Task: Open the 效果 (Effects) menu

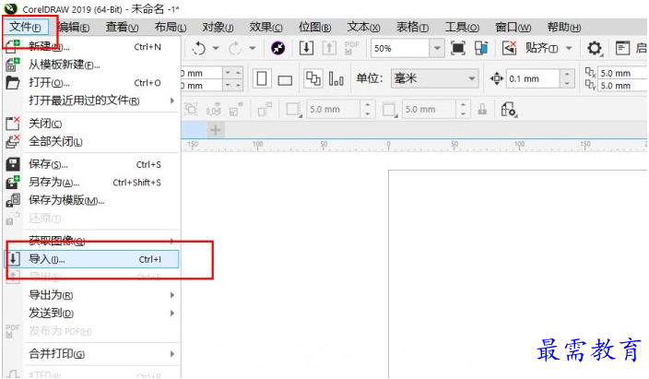Action: (x=265, y=28)
